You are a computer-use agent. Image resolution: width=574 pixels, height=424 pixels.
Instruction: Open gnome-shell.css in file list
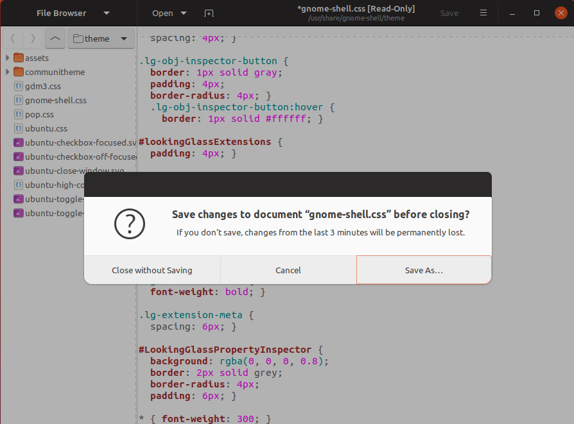[56, 100]
